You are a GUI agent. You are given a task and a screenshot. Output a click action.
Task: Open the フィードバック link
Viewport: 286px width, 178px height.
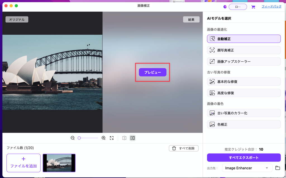(x=271, y=7)
